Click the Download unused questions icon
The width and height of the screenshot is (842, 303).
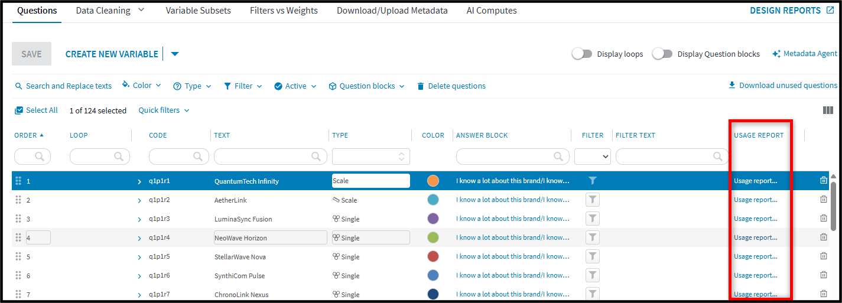point(732,85)
